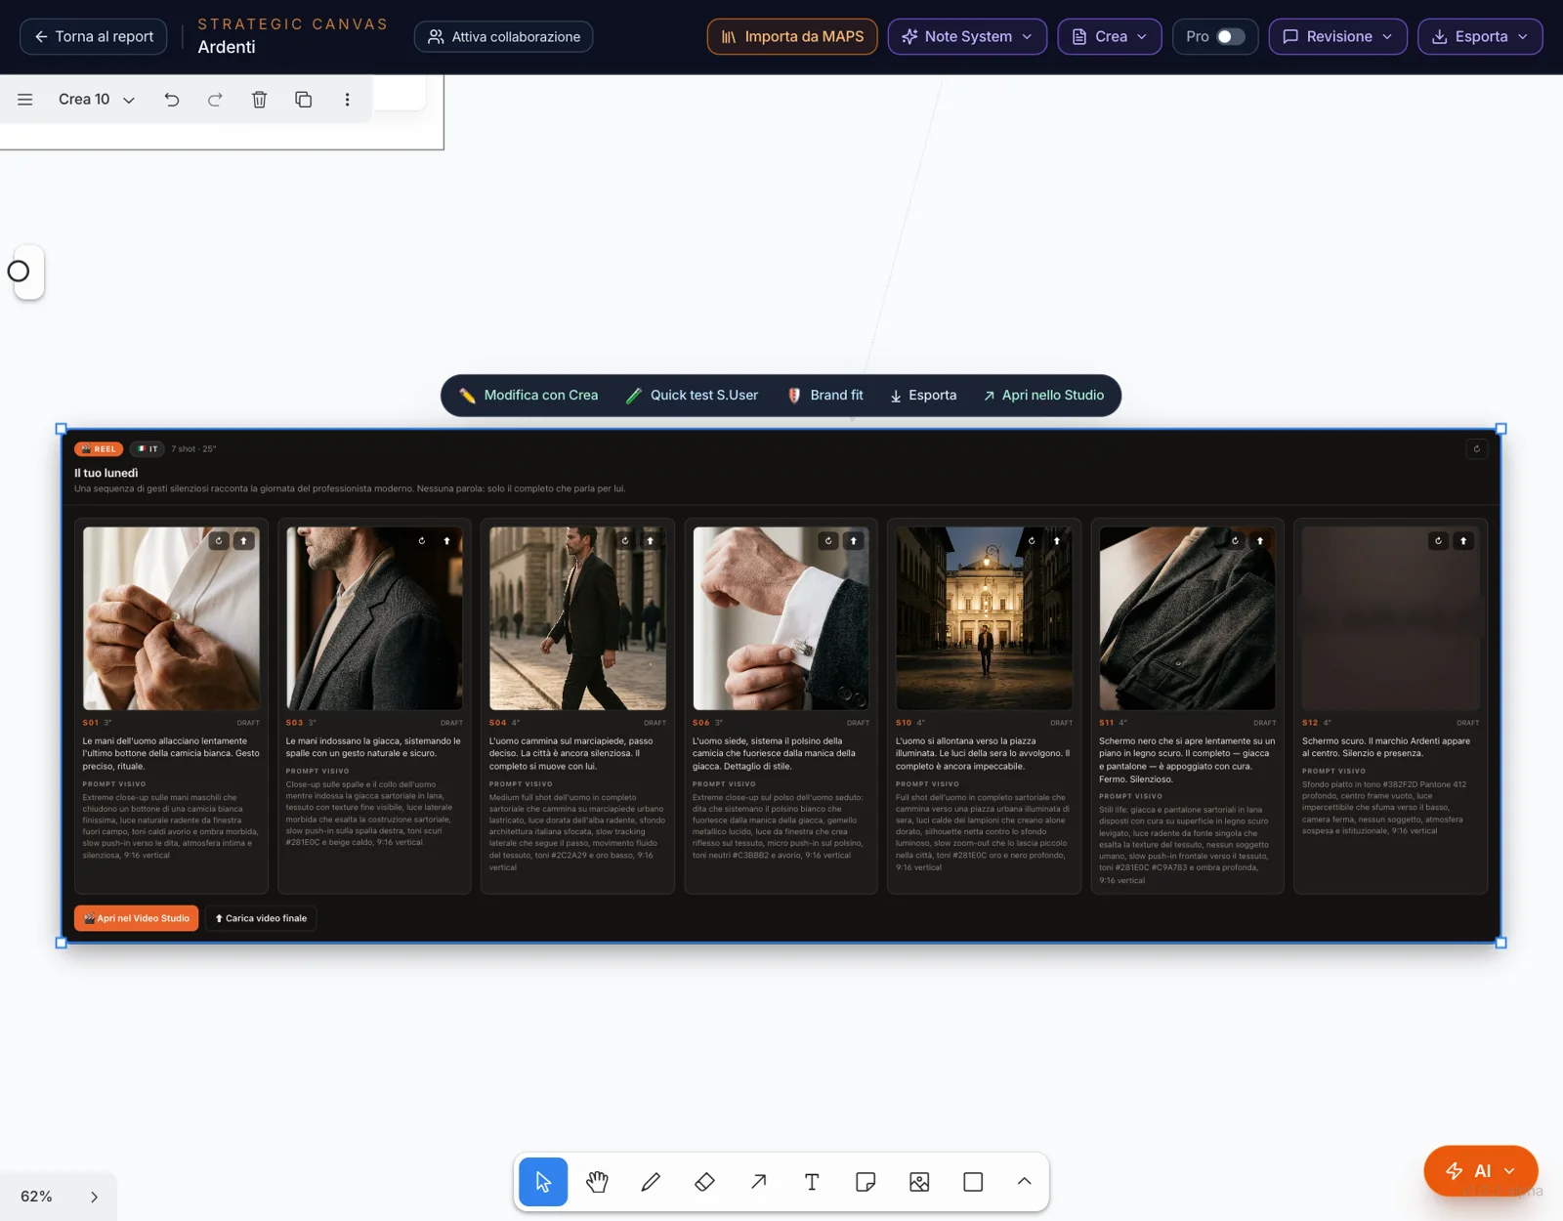Image resolution: width=1563 pixels, height=1221 pixels.
Task: Regenerate shot S01 image
Action: [x=219, y=540]
